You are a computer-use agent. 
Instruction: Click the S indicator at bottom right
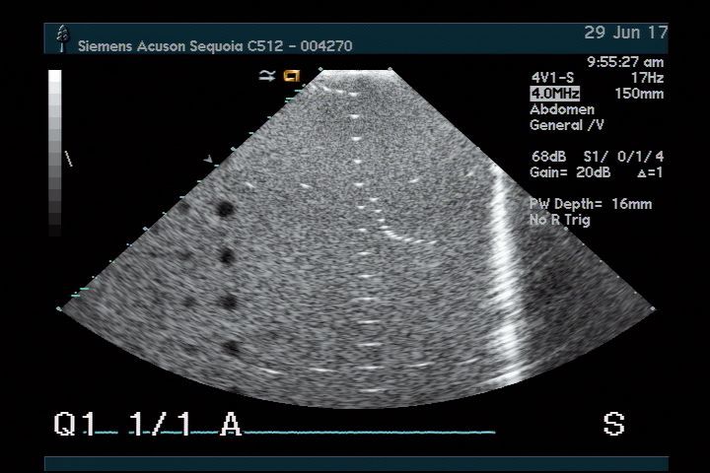coord(613,424)
